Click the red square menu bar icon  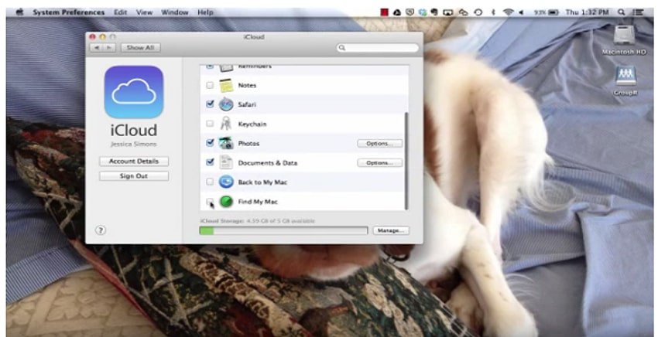click(x=384, y=12)
